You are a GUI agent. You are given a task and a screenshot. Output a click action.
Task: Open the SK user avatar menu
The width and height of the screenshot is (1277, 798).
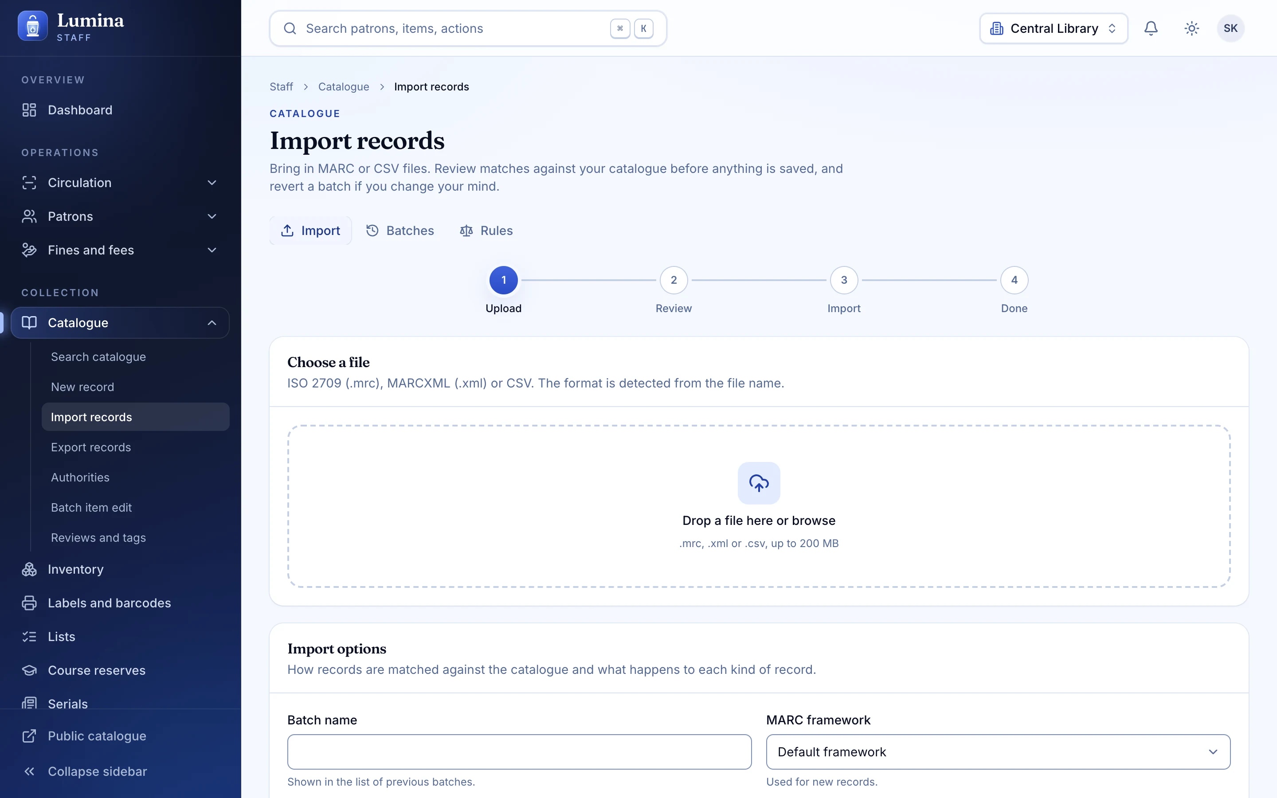[1230, 28]
